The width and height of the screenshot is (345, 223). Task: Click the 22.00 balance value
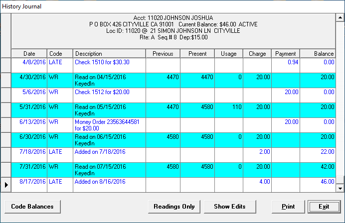click(328, 152)
